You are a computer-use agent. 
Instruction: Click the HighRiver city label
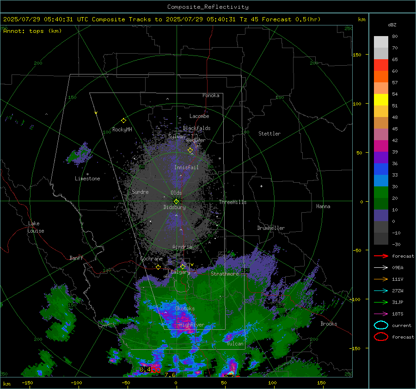pos(192,325)
